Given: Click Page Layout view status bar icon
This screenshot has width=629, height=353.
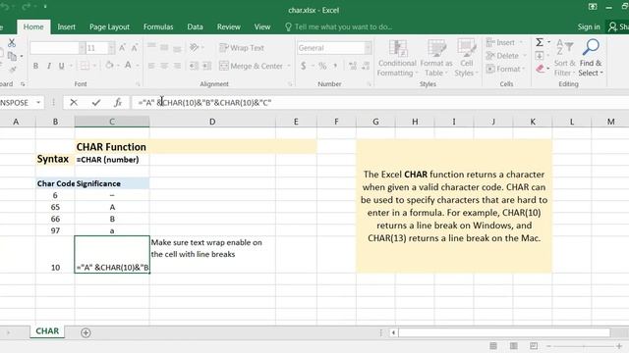Looking at the screenshot, I should (513, 346).
